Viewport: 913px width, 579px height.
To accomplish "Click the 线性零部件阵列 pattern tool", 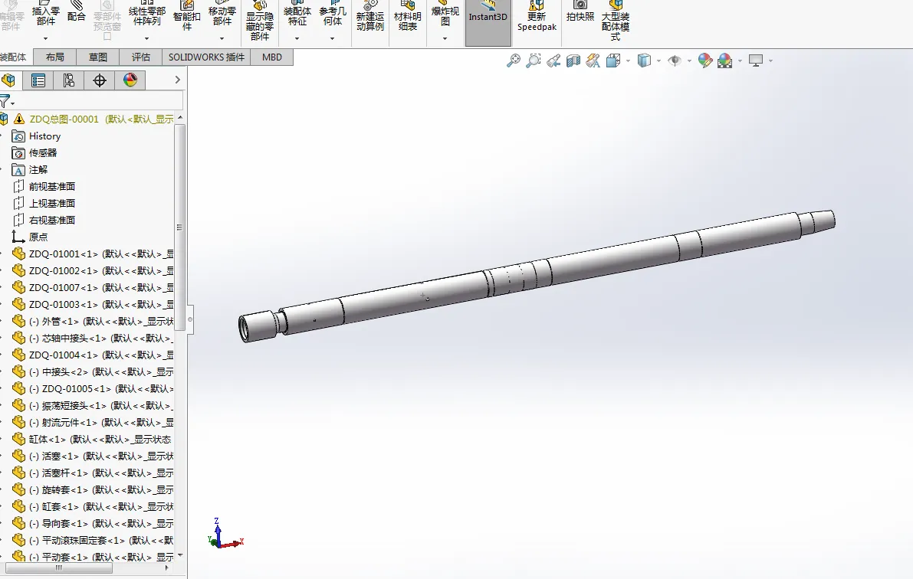I will [x=146, y=13].
